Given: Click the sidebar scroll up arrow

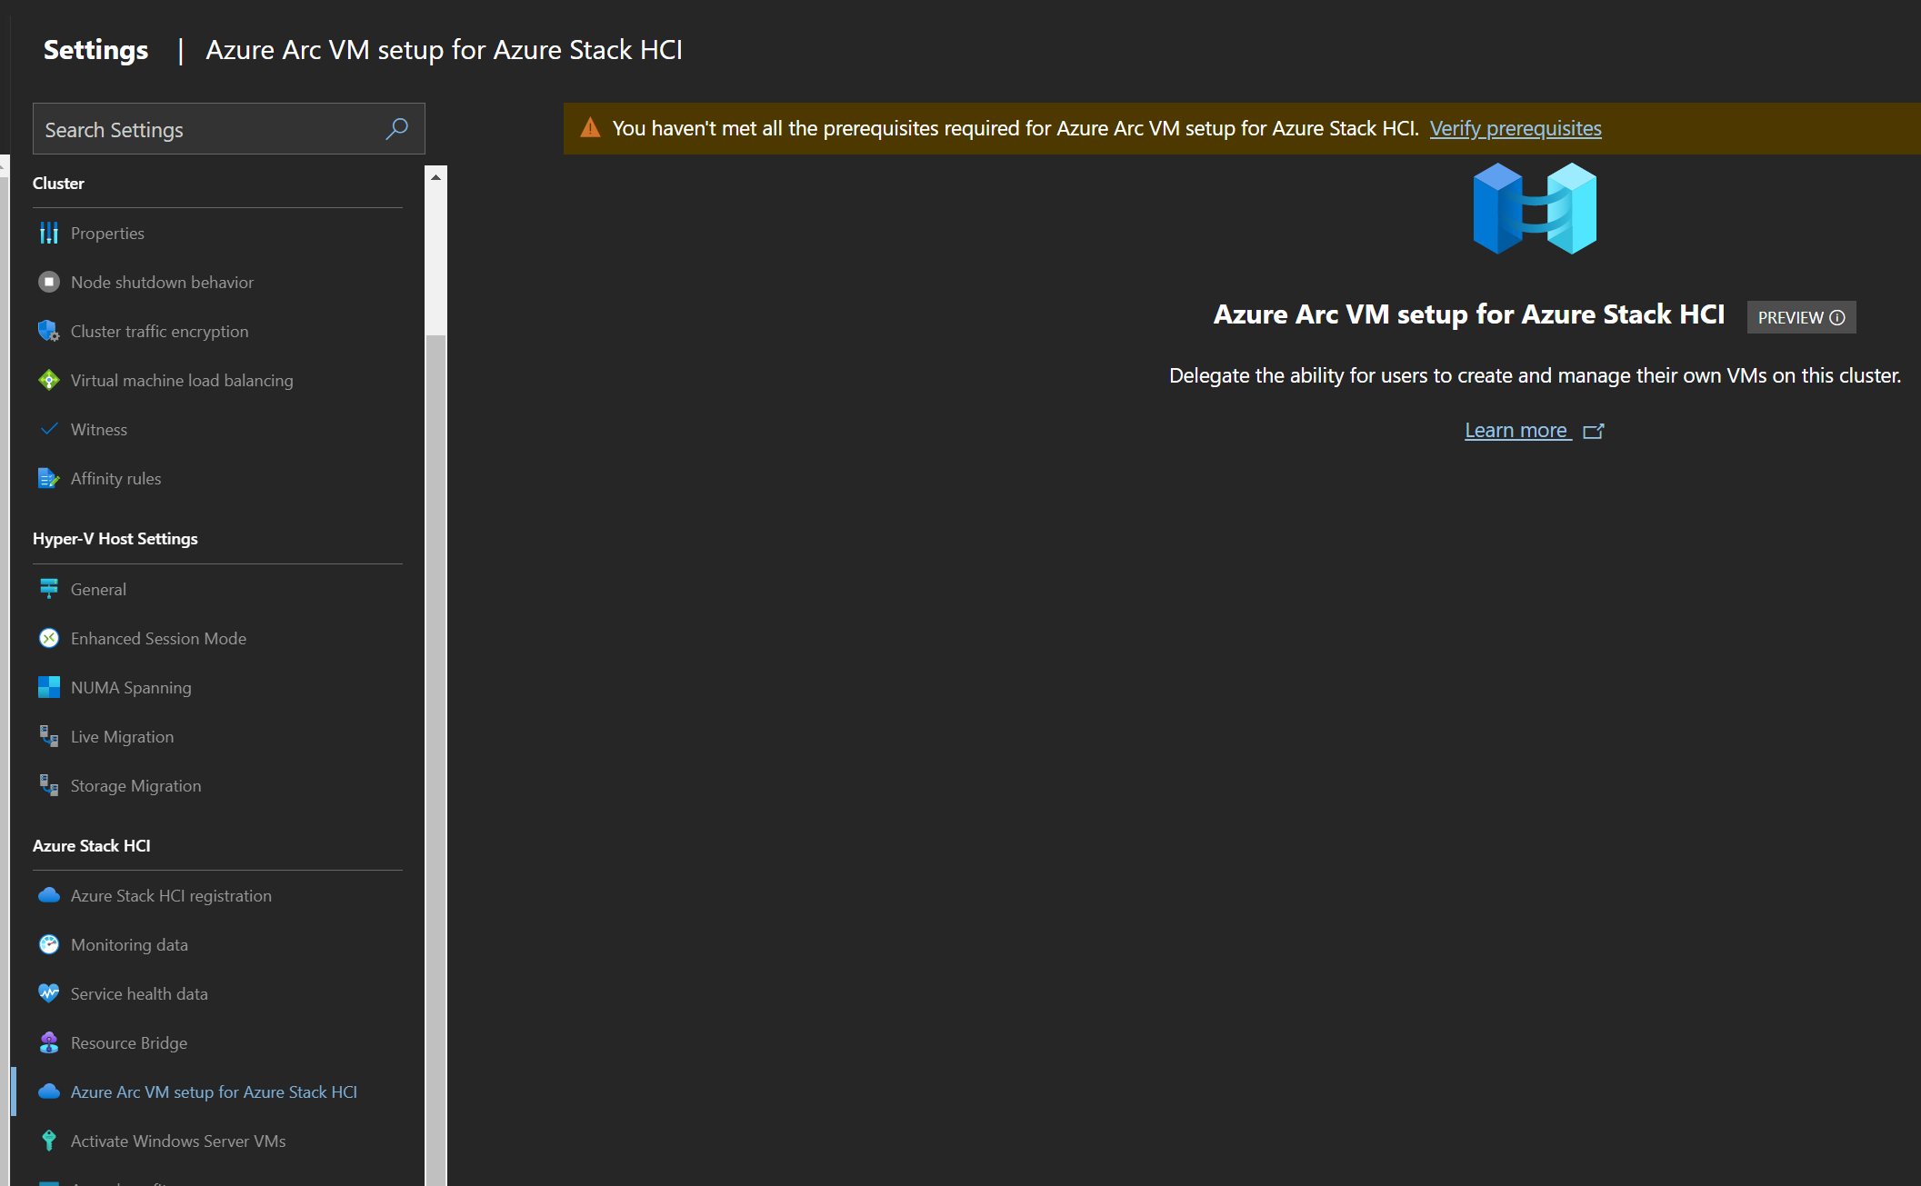Looking at the screenshot, I should [x=435, y=178].
